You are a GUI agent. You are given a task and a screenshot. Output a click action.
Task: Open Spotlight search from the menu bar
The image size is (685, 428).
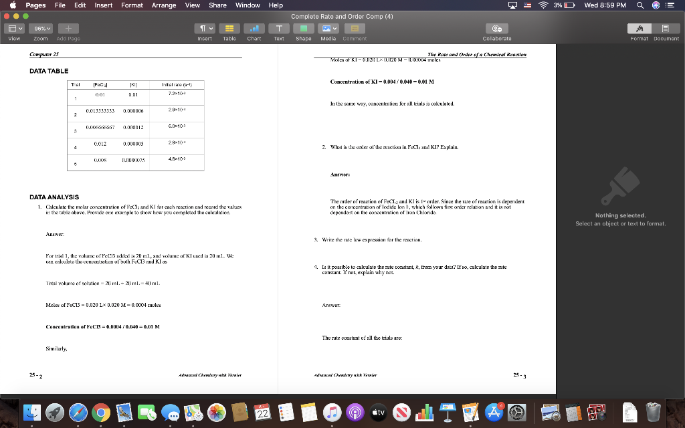point(639,5)
